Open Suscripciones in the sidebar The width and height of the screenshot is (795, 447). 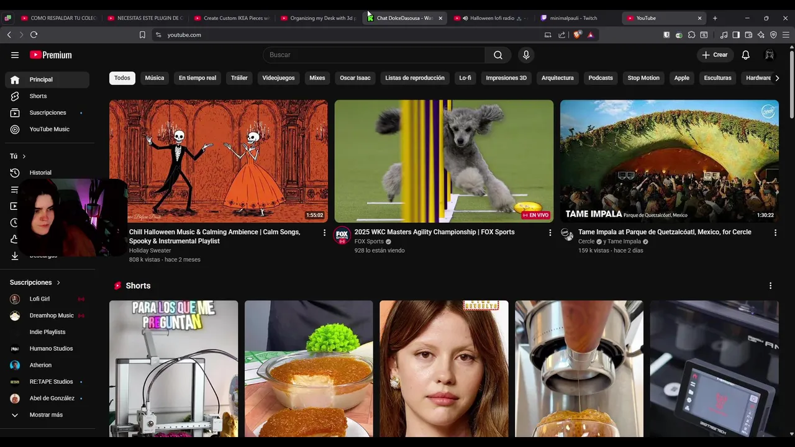pos(47,112)
